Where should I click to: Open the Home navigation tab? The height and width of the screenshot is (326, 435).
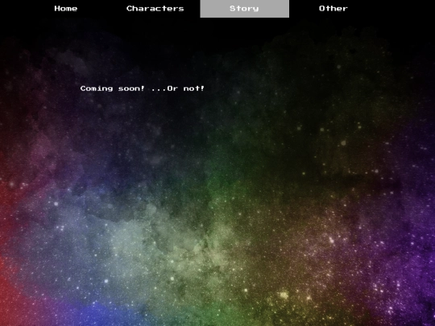tap(66, 9)
